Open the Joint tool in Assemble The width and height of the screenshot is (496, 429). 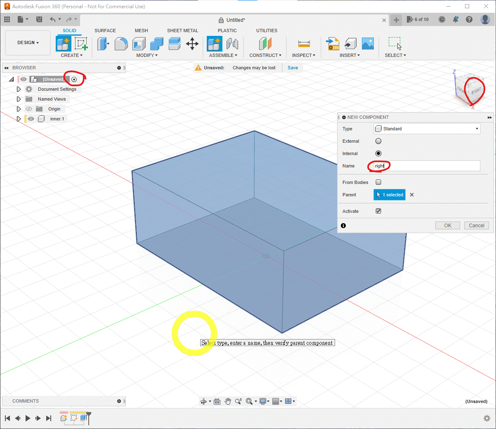232,43
